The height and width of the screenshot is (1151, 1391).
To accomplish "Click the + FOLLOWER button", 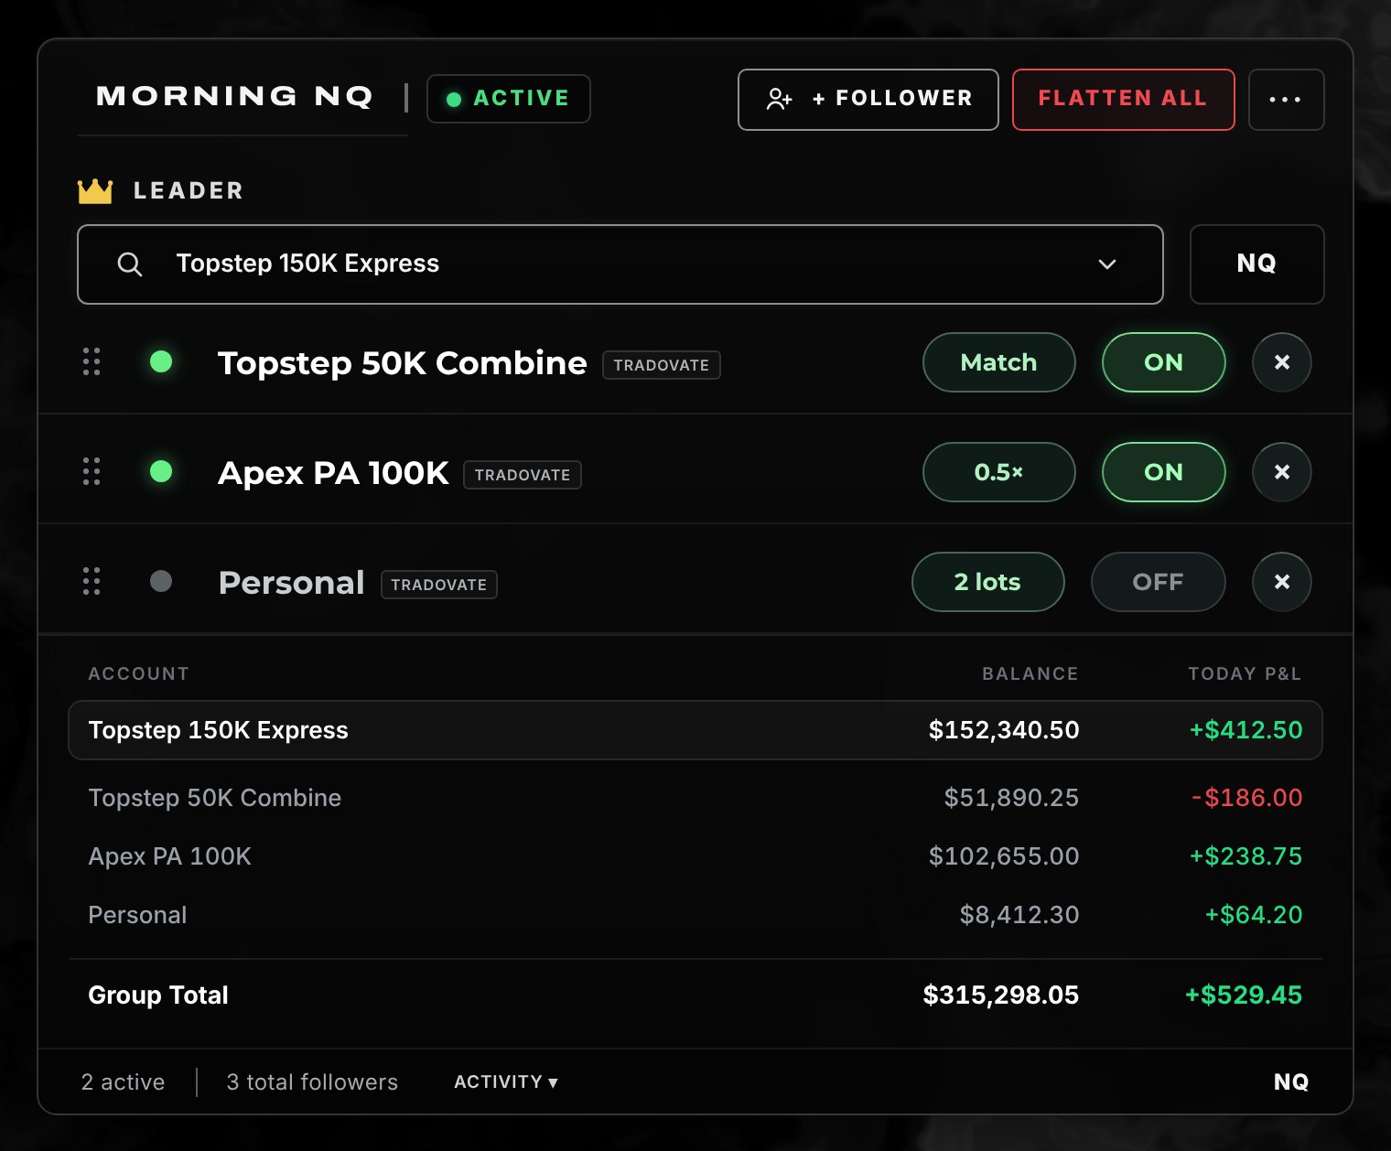I will click(868, 100).
